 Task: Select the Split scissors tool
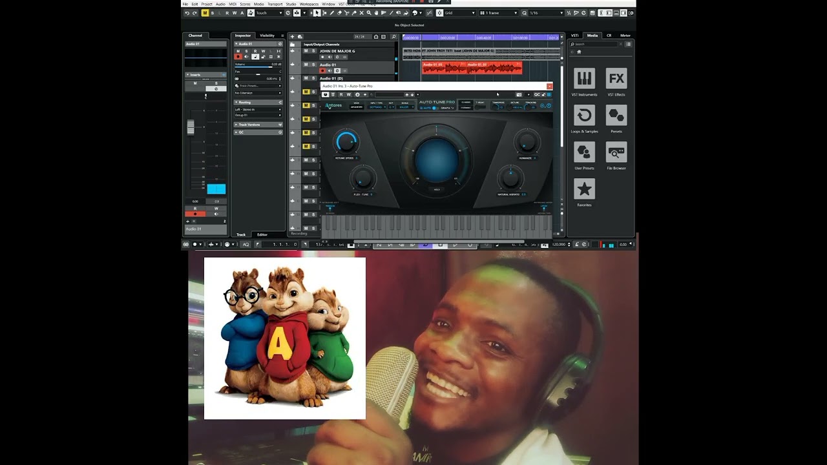[346, 13]
